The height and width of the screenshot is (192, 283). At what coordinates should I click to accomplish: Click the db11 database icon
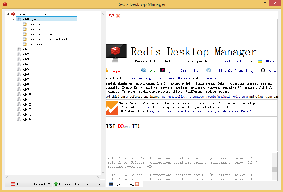click(19, 99)
